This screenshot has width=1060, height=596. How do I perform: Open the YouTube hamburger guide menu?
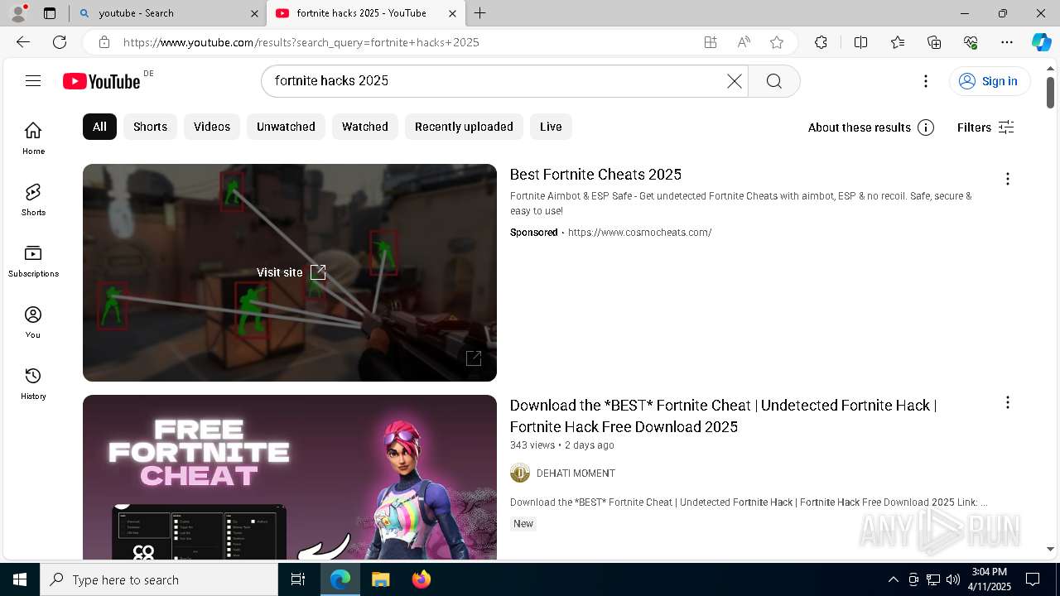point(33,80)
